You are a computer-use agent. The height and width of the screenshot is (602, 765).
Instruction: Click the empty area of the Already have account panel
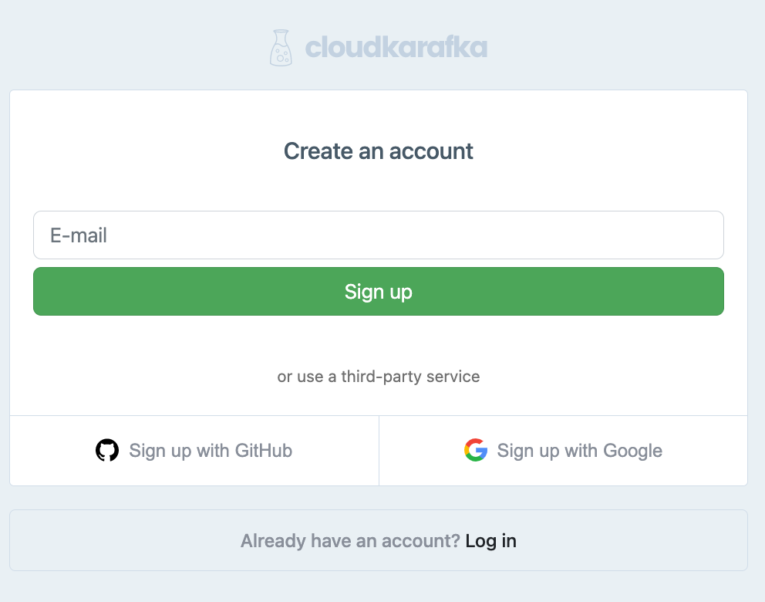pyautogui.click(x=122, y=540)
